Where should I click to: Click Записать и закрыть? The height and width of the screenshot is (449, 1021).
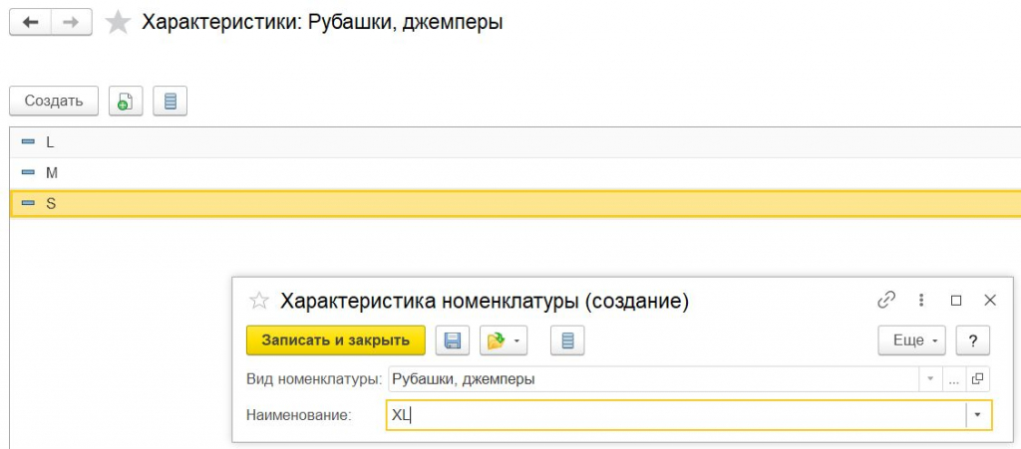pyautogui.click(x=335, y=340)
